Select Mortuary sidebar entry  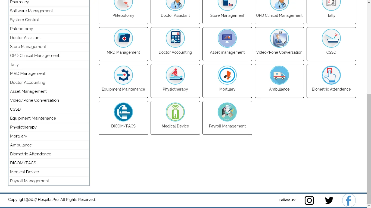coord(49,136)
